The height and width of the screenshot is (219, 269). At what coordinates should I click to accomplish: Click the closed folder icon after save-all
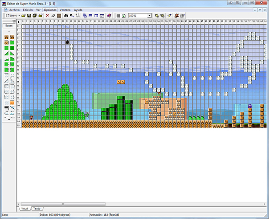click(41, 16)
